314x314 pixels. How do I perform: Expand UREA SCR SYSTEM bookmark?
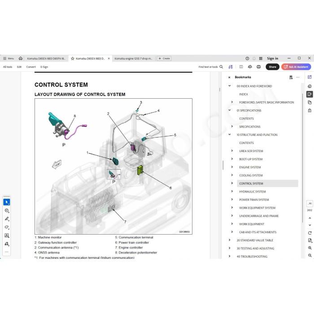(232, 151)
